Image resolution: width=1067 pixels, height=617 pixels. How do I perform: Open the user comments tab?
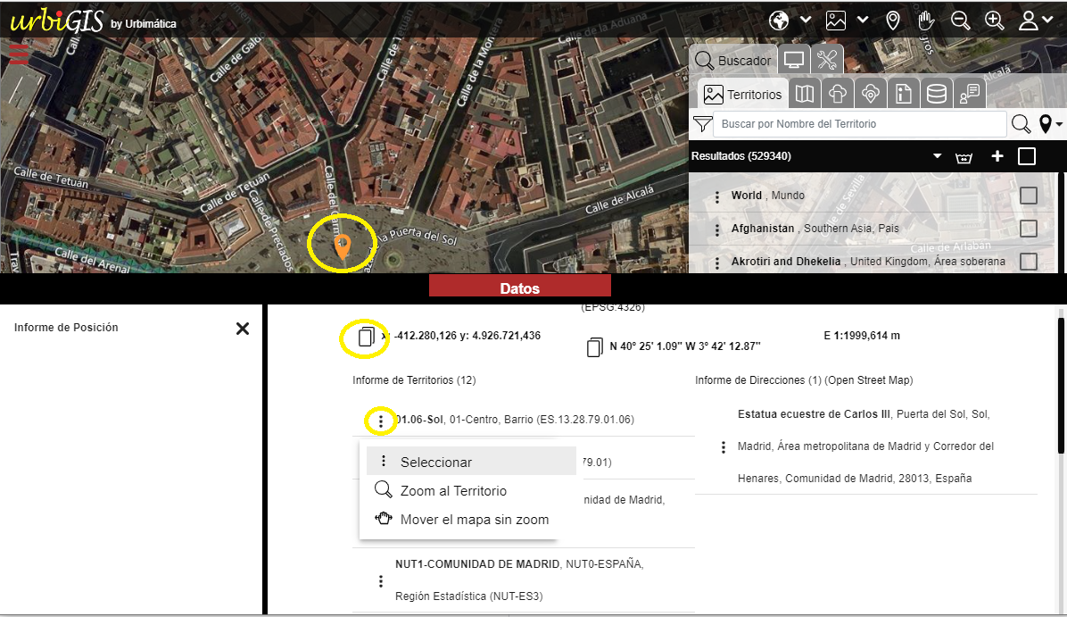[x=969, y=94]
